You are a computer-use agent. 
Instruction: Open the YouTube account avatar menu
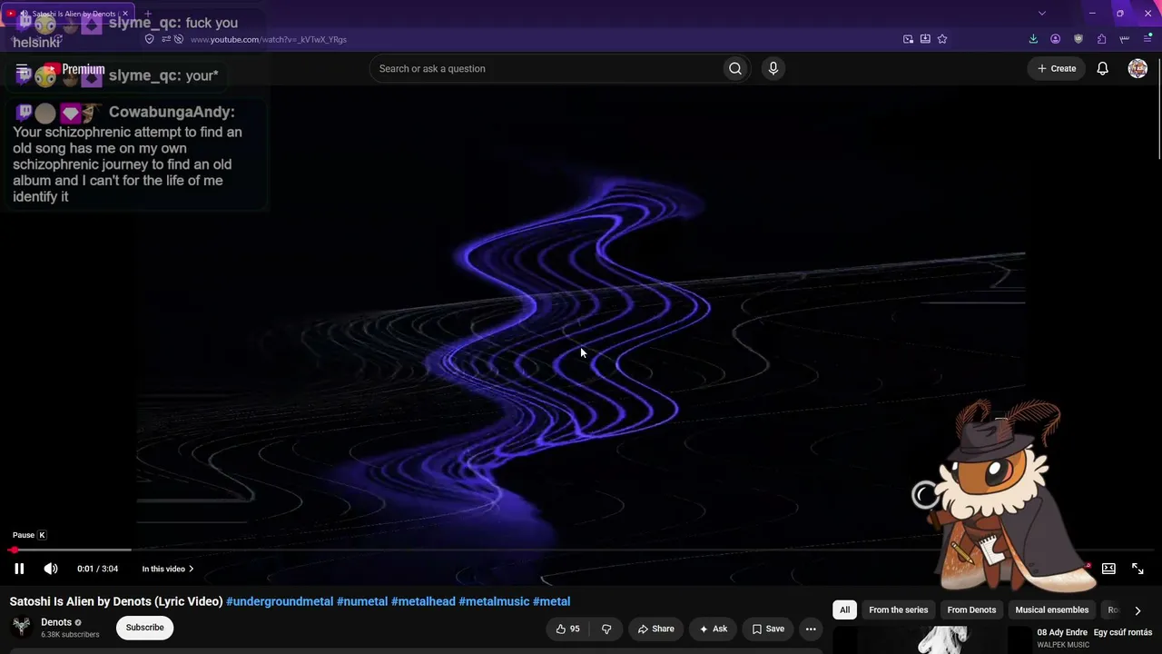[x=1137, y=68]
